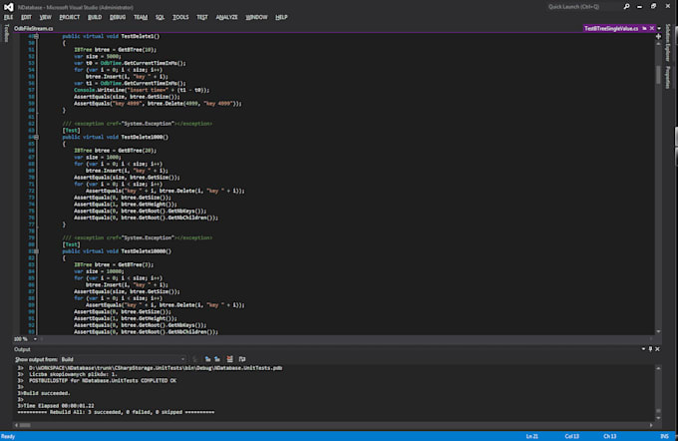Open the BUILD menu
Screen dimensions: 678x441
coord(95,17)
